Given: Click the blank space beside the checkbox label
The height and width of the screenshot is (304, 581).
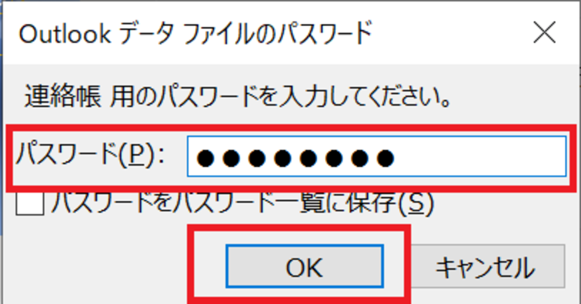Looking at the screenshot, I should click(502, 203).
